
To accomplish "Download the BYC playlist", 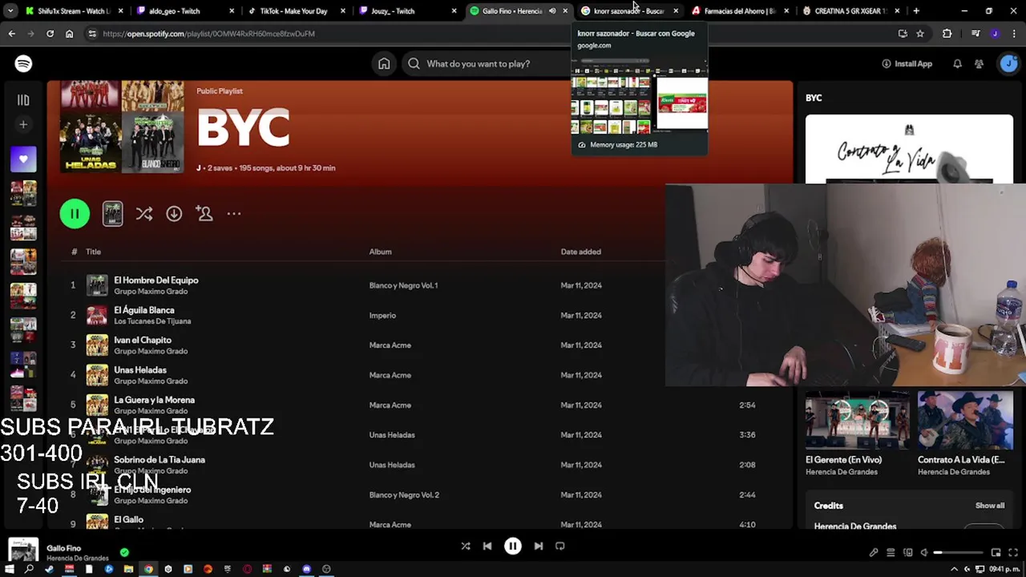I will [174, 213].
